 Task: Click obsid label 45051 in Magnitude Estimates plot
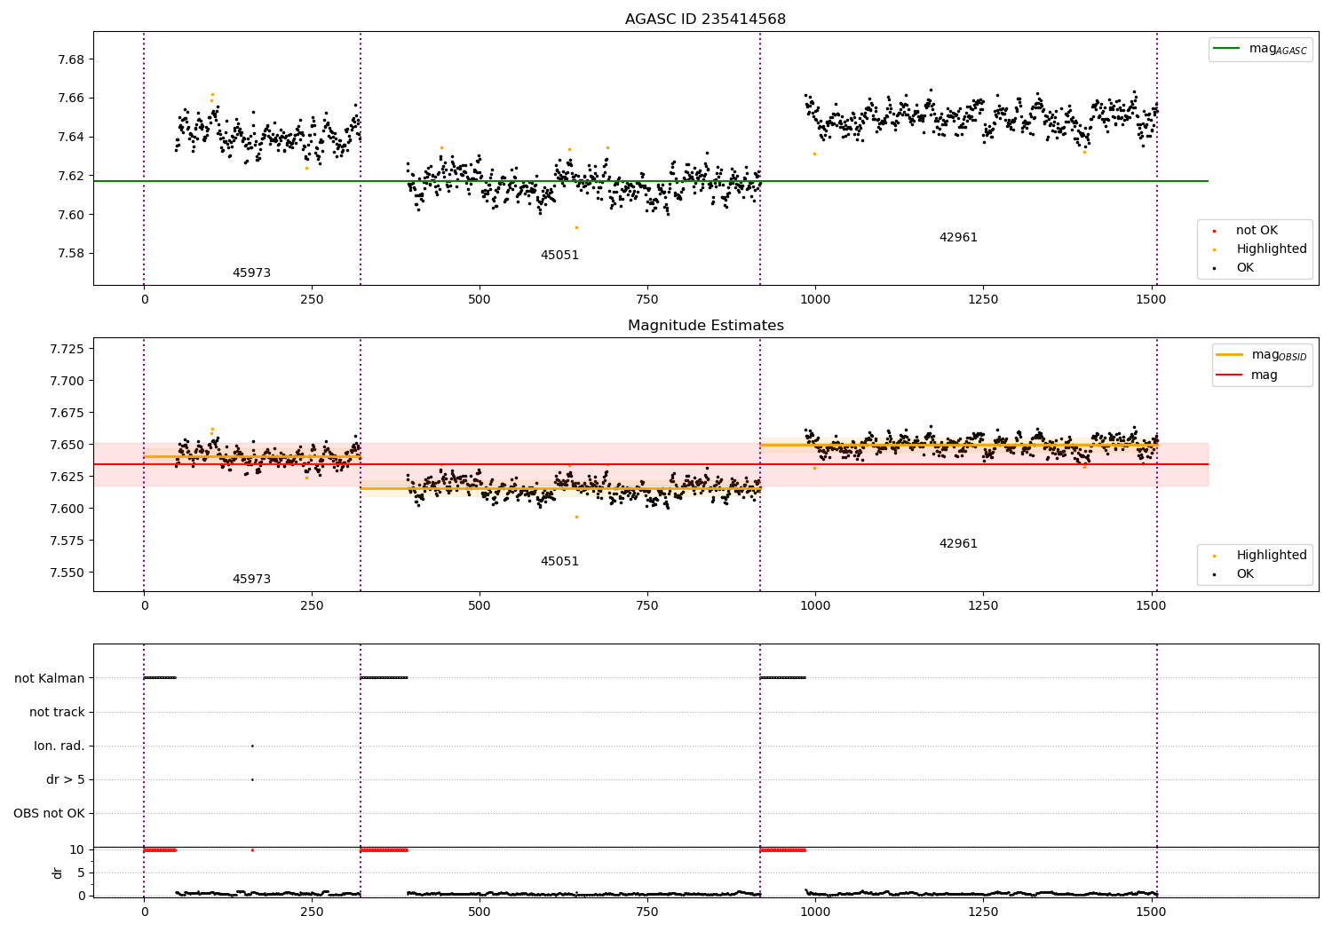[x=559, y=562]
